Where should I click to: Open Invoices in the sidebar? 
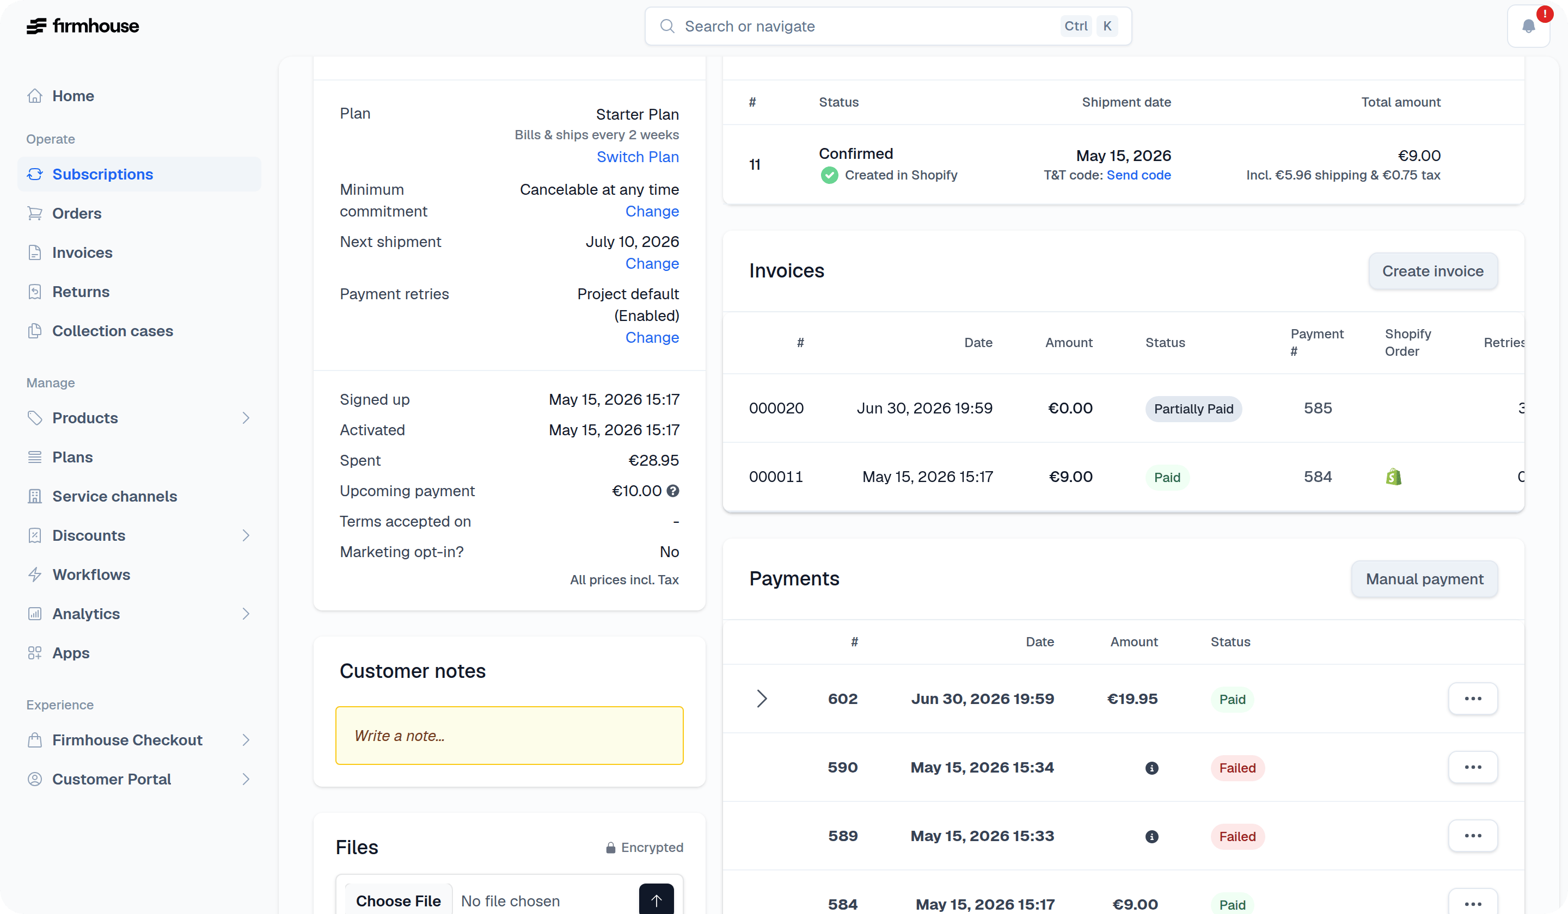click(x=139, y=252)
